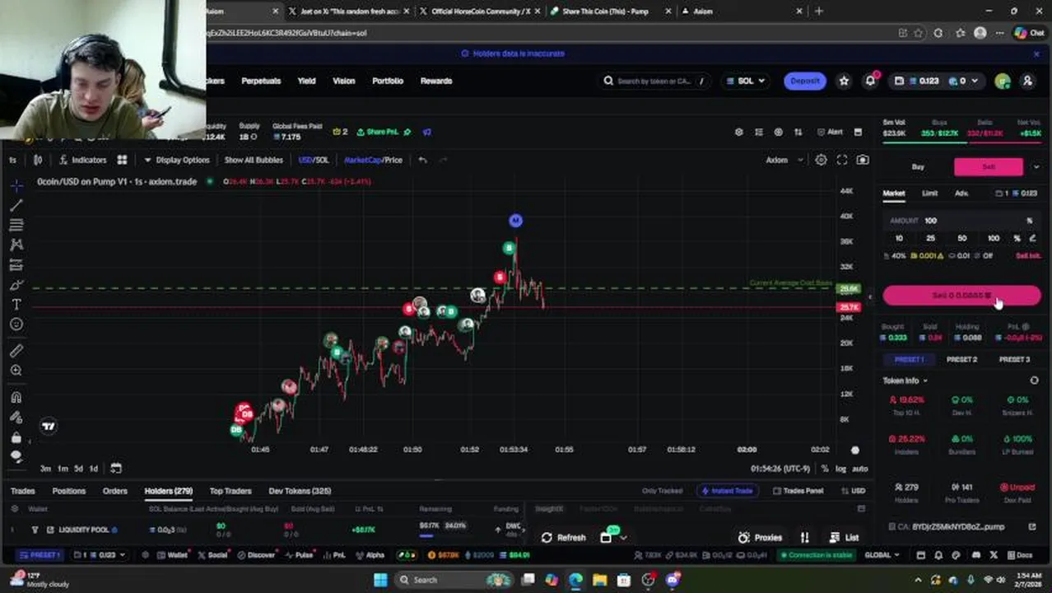Screen dimensions: 1052x593
Task: Click the token search field
Action: (654, 81)
